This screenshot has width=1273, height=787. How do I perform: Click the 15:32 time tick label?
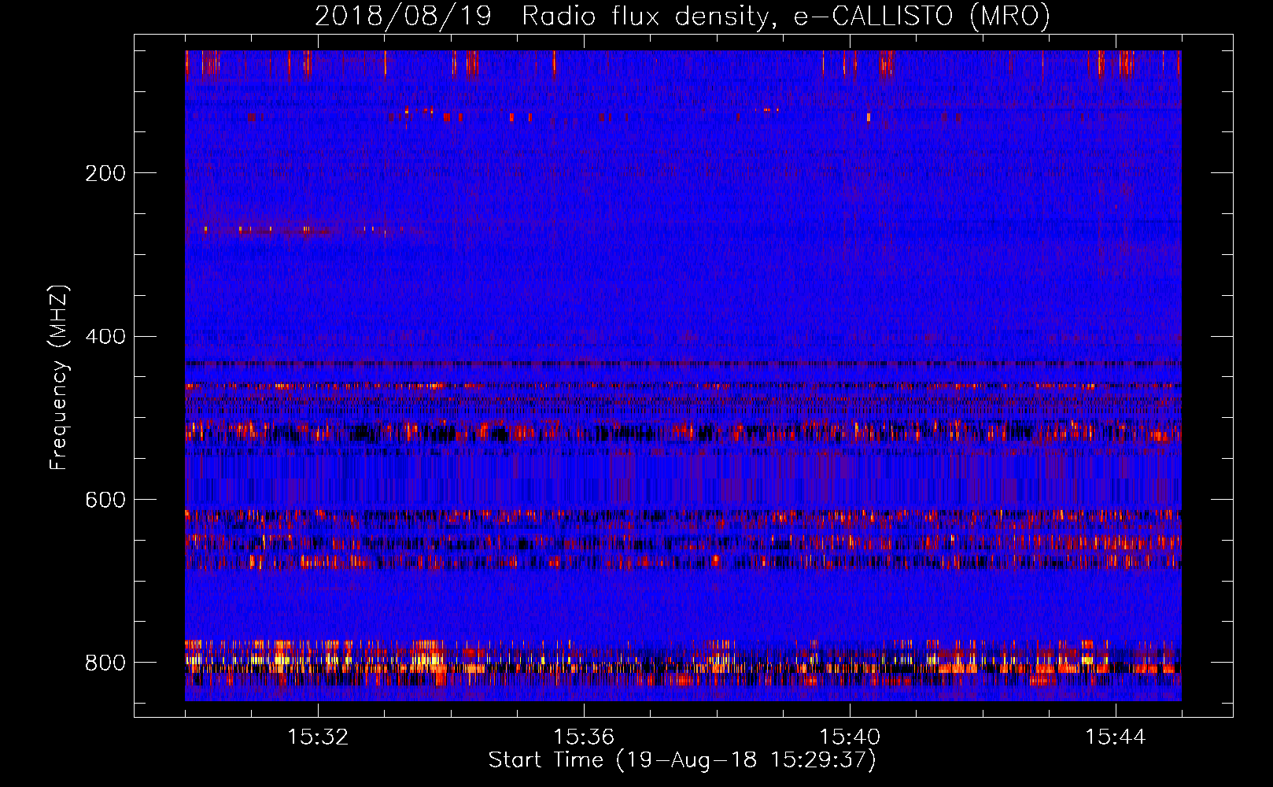pos(318,737)
